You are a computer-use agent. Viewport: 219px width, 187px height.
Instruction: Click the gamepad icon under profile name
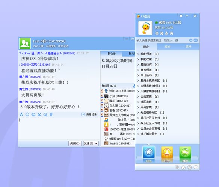tap(171, 33)
